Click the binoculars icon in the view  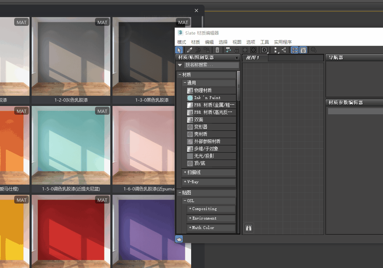pyautogui.click(x=248, y=228)
